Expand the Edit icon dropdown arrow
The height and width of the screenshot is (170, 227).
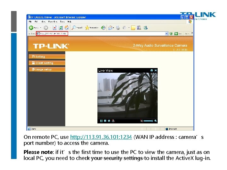coord(129,28)
